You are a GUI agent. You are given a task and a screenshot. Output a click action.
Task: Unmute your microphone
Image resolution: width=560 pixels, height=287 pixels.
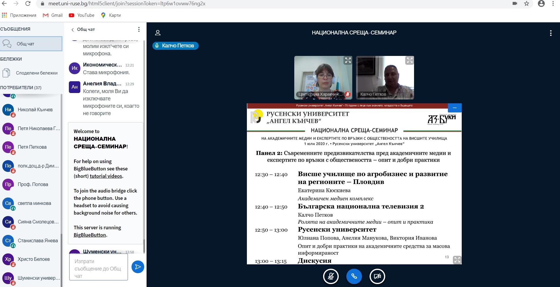point(331,276)
